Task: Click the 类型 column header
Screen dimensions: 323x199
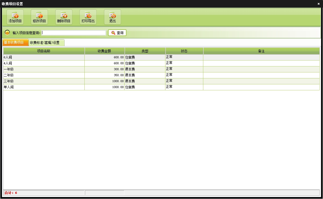Action: [145, 51]
